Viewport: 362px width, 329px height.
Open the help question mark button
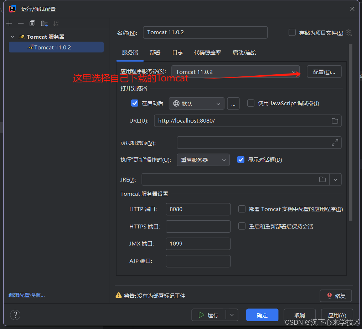point(15,315)
